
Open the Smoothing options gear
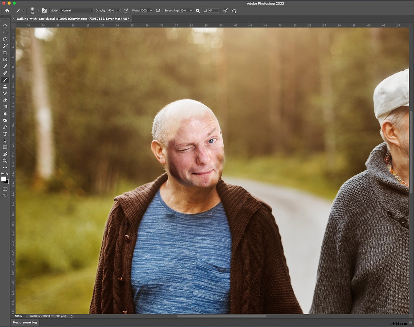coord(197,10)
